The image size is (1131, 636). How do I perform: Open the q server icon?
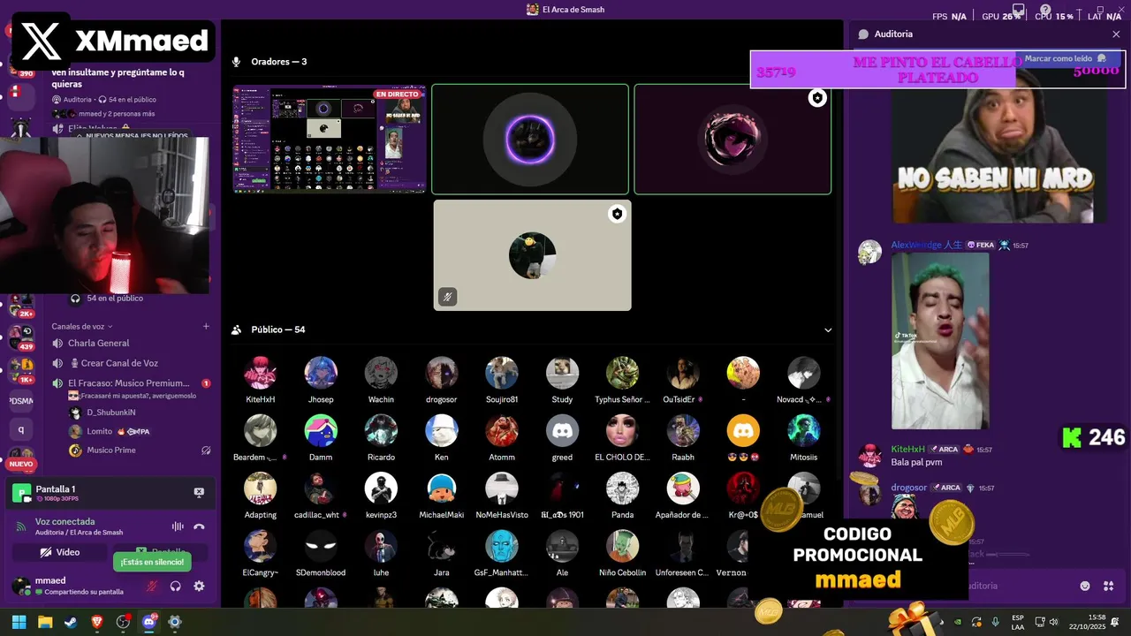(21, 430)
